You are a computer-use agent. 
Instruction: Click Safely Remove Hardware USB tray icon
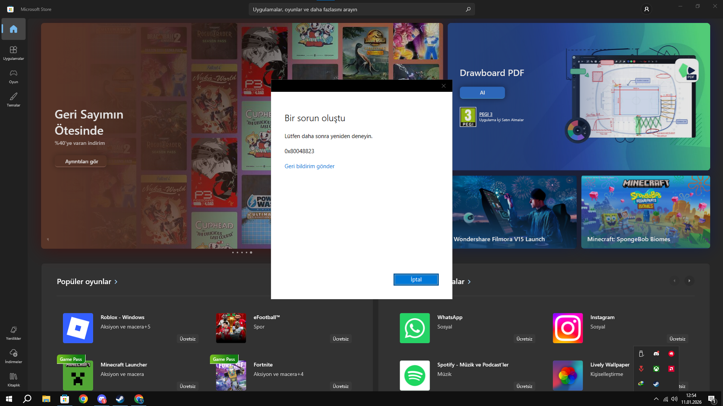click(x=641, y=354)
